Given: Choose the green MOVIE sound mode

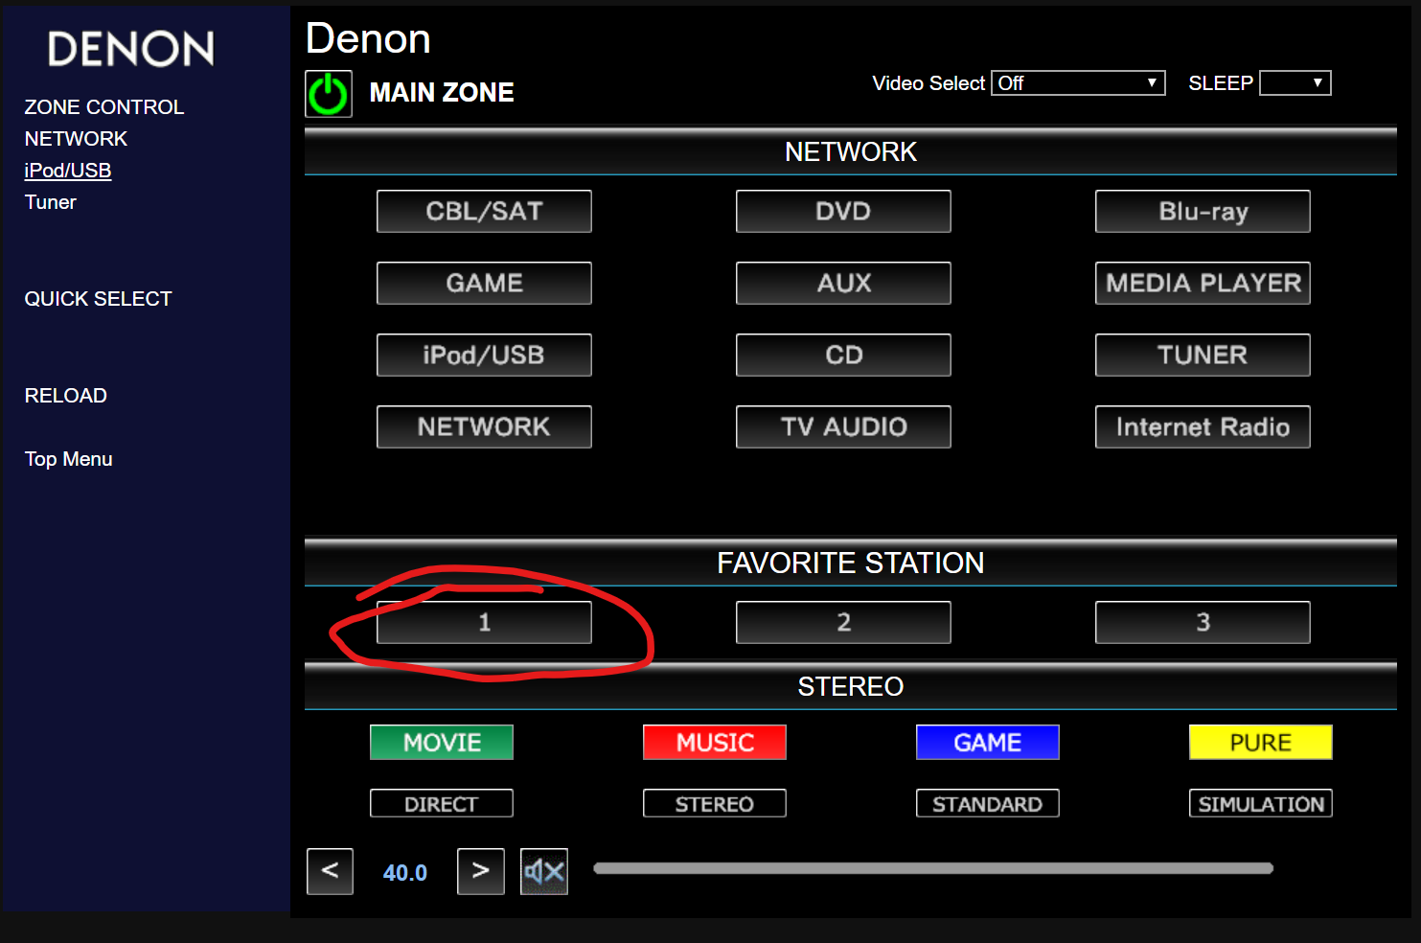Looking at the screenshot, I should (442, 742).
